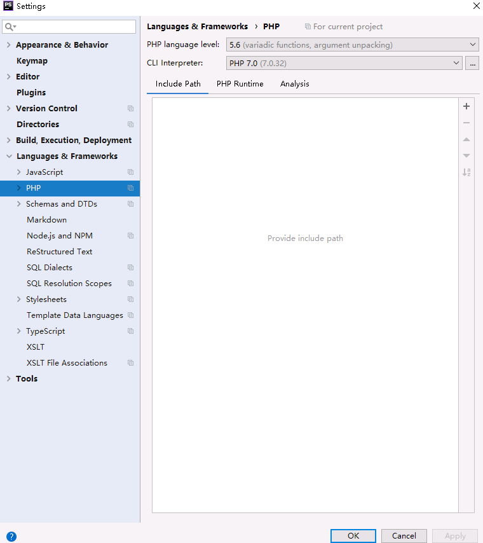Open the help question mark icon
Viewport: 483px width, 543px height.
coord(11,537)
